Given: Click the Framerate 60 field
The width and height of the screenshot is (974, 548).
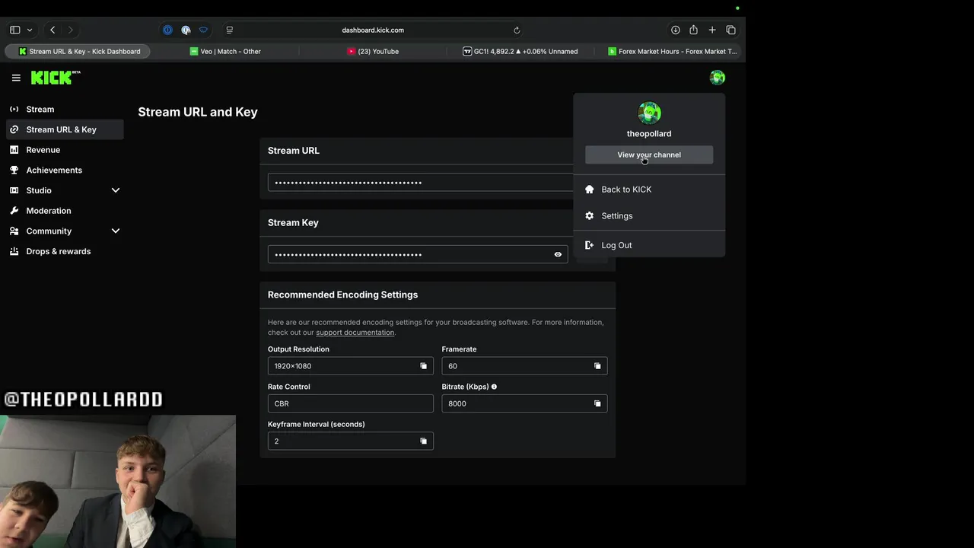Looking at the screenshot, I should (524, 366).
